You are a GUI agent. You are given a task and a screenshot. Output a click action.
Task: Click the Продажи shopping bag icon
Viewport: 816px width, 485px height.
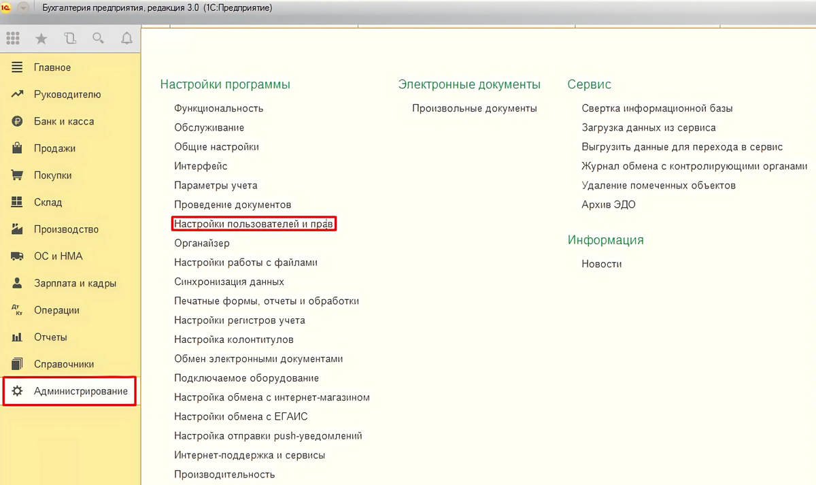click(18, 148)
